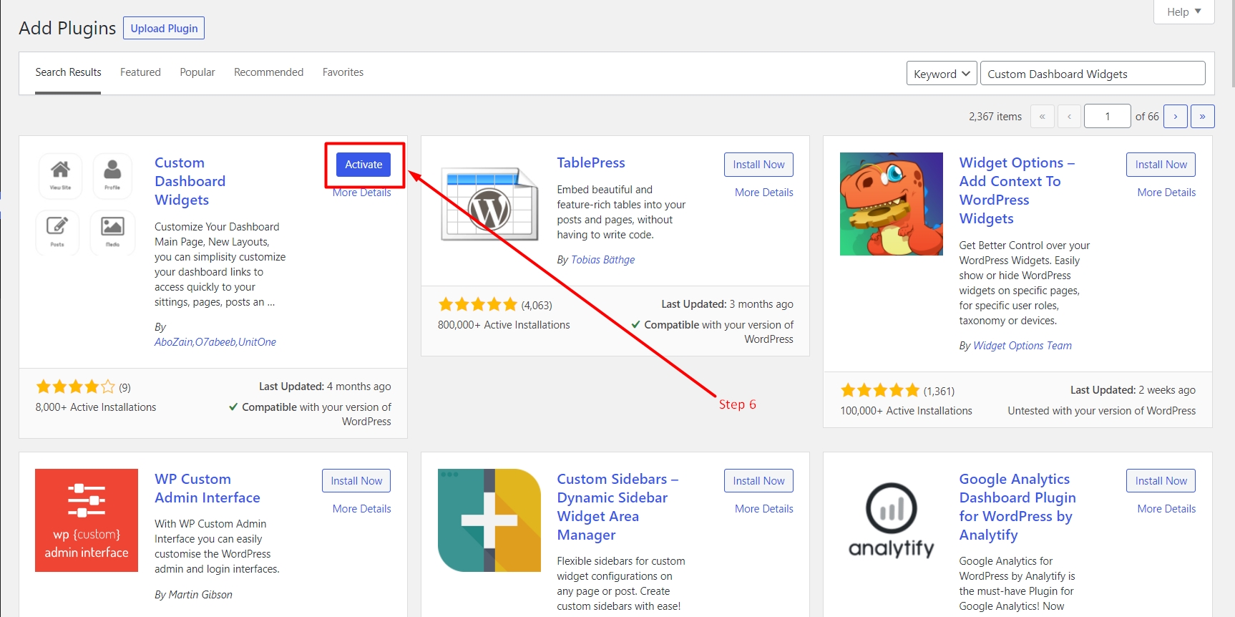Screen dimensions: 1235x617
Task: Activate the Custom Dashboard Widgets plugin
Action: [363, 165]
